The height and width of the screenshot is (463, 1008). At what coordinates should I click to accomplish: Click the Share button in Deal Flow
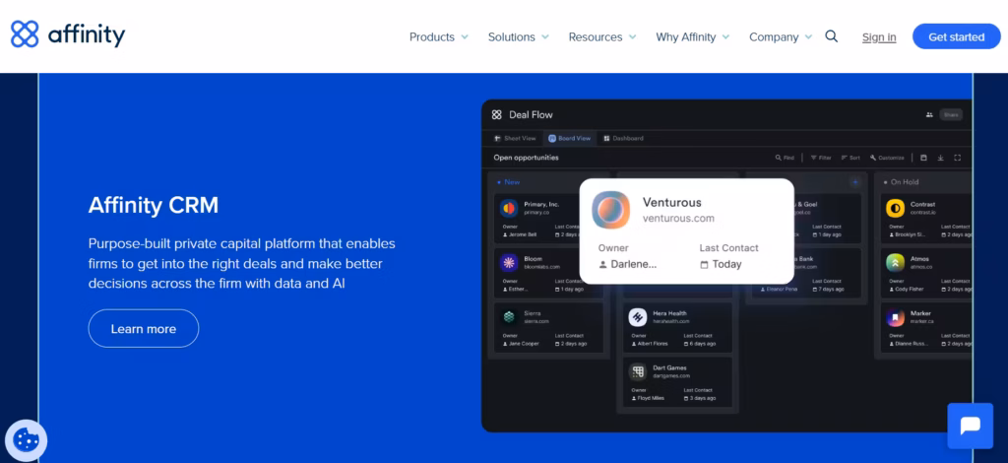[951, 114]
